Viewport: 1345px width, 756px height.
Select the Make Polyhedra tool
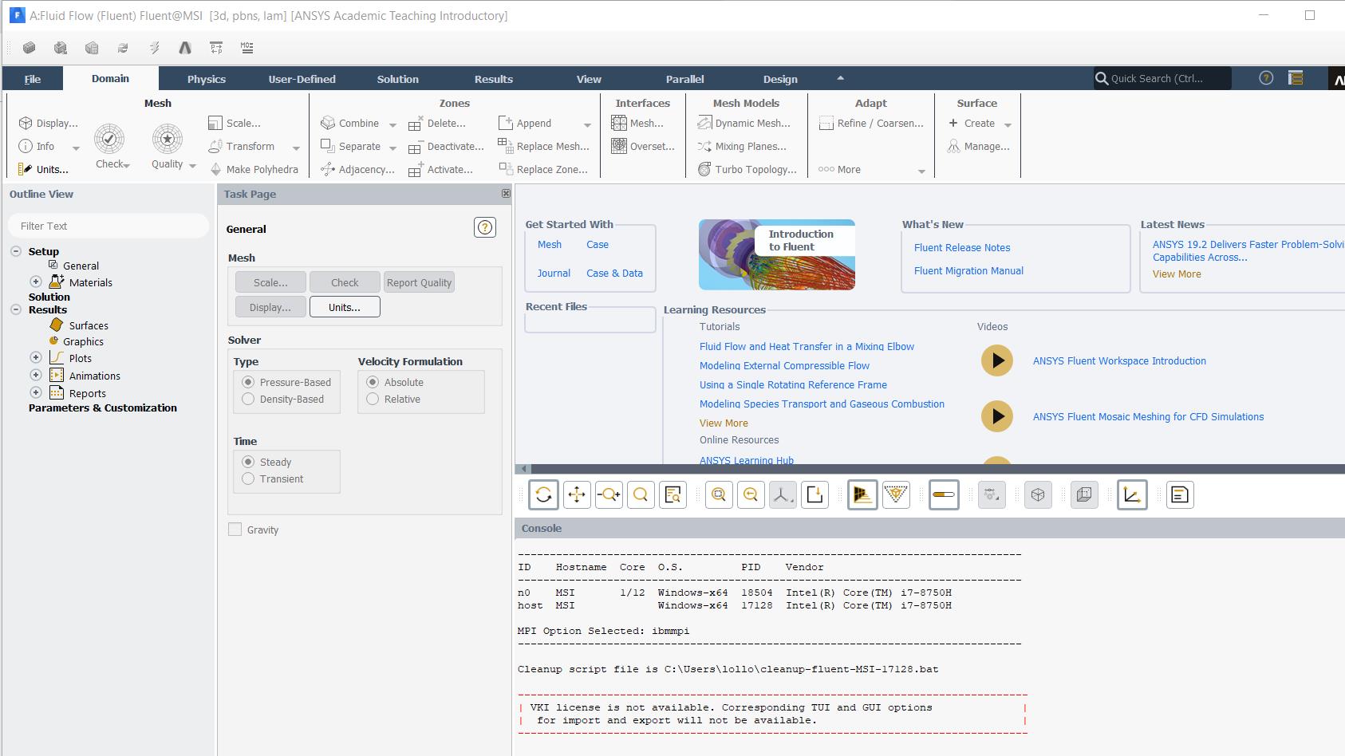tap(255, 169)
